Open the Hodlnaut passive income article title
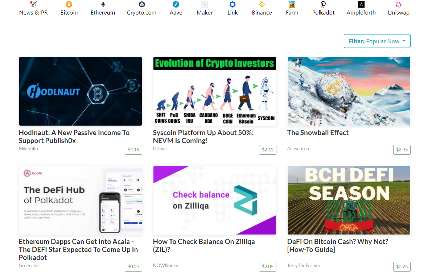The image size is (440, 277). pos(74,137)
